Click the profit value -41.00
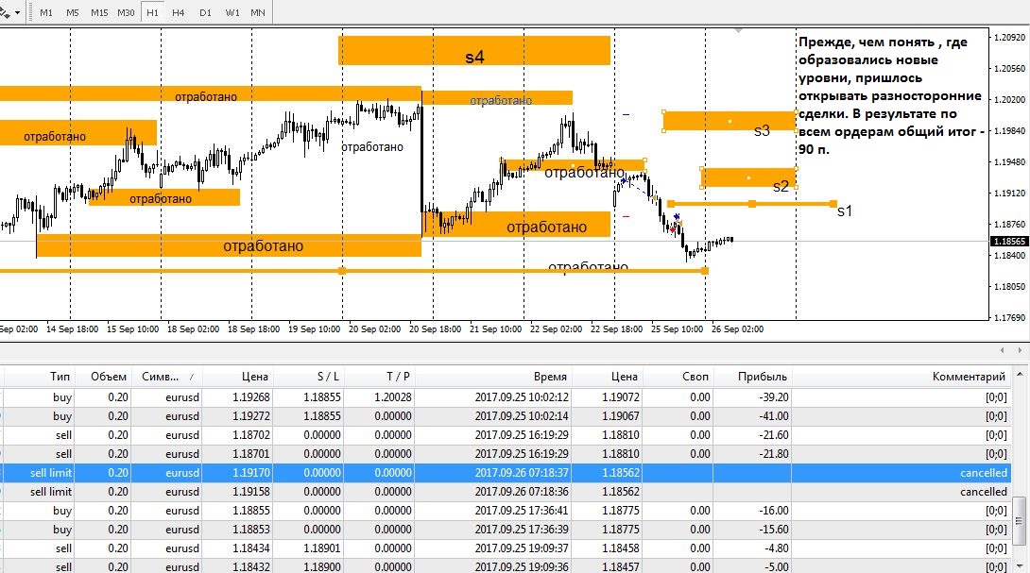Screen dimensions: 1030x573 (773, 416)
